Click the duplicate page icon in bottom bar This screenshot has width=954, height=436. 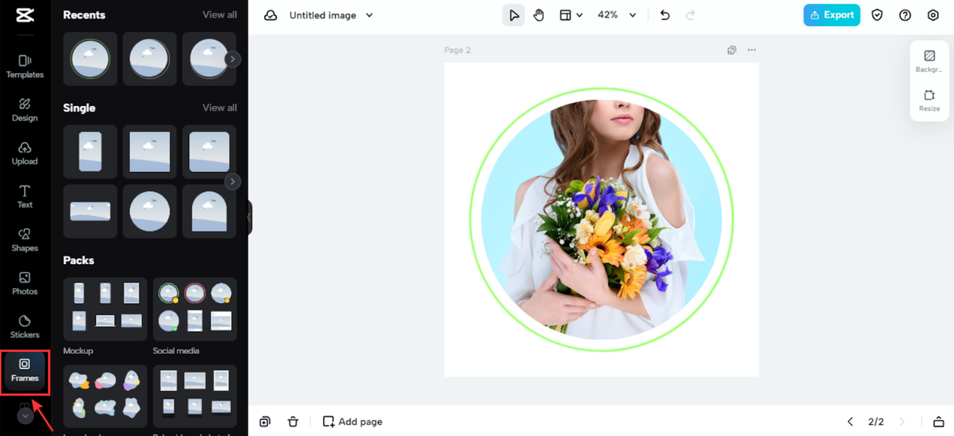tap(265, 422)
